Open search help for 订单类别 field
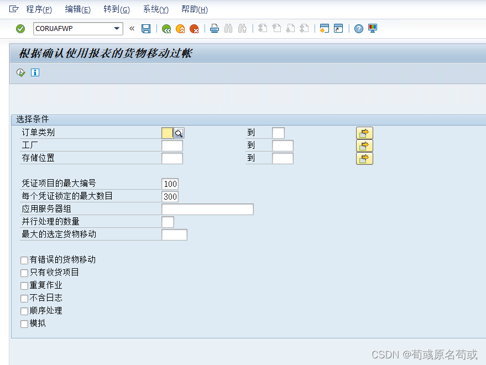 coord(179,133)
